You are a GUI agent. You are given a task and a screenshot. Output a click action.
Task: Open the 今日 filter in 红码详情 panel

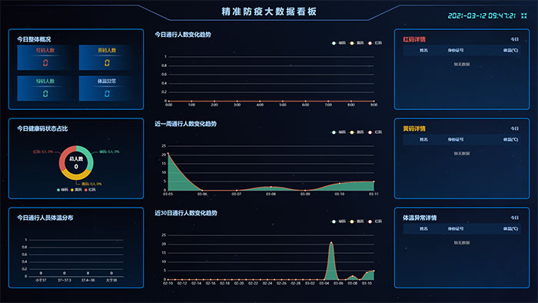coord(515,39)
